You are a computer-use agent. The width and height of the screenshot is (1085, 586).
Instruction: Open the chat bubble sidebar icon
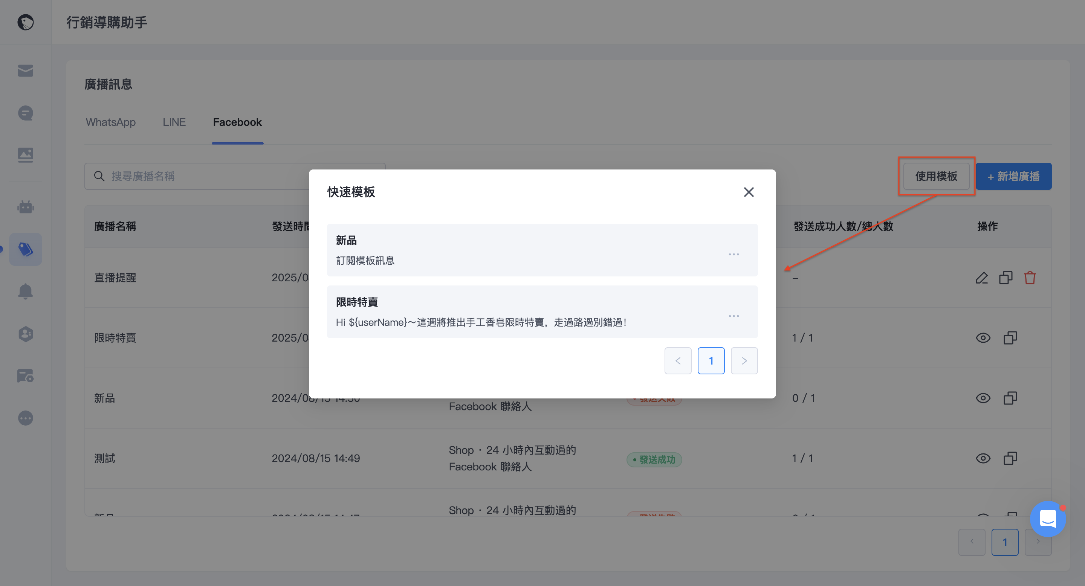click(25, 113)
